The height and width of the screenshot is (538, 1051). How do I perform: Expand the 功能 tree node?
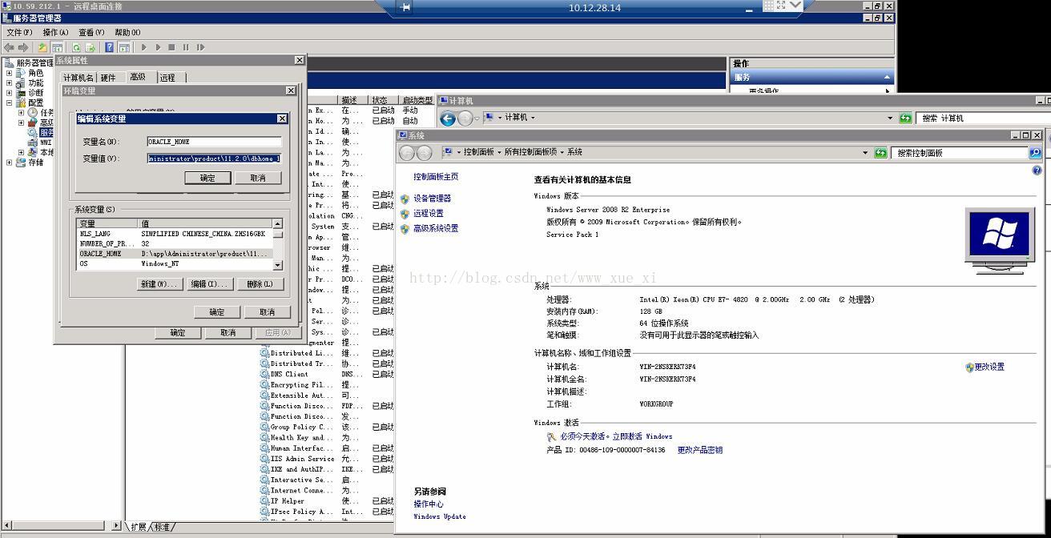(x=10, y=82)
